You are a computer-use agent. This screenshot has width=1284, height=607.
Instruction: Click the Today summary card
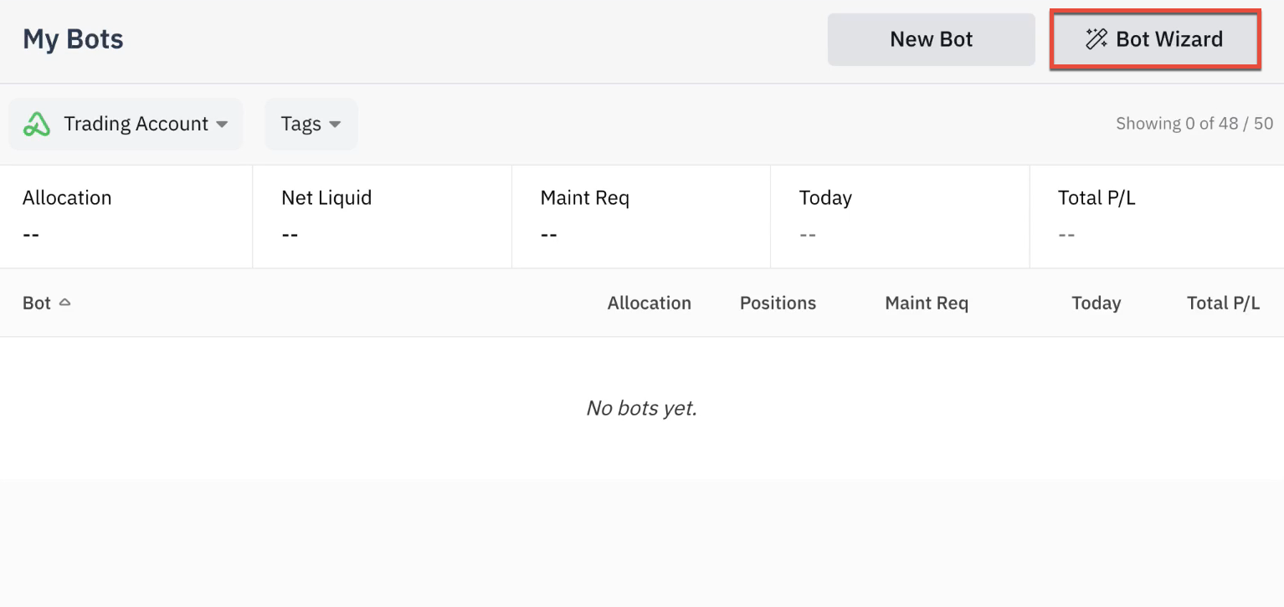900,217
